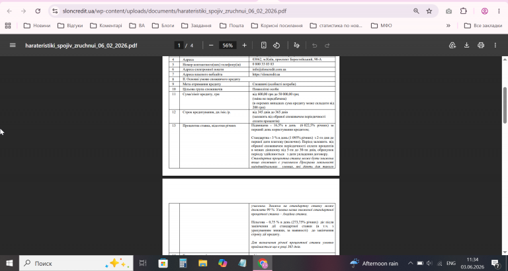Toggle the PDF sidebar hamburger menu
This screenshot has height=271, width=508.
click(x=13, y=46)
